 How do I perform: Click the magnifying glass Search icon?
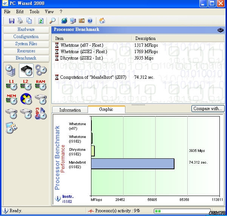[x=52, y=21]
